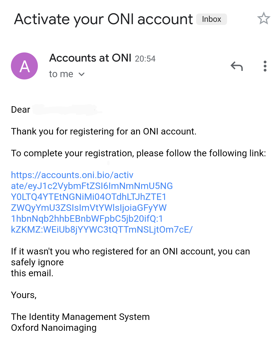
Task: Click the link line starting with 1hbnNqb2hh
Action: [x=87, y=219]
